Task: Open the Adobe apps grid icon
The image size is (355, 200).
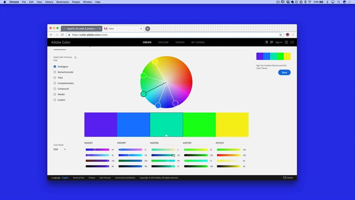Action: (x=287, y=42)
